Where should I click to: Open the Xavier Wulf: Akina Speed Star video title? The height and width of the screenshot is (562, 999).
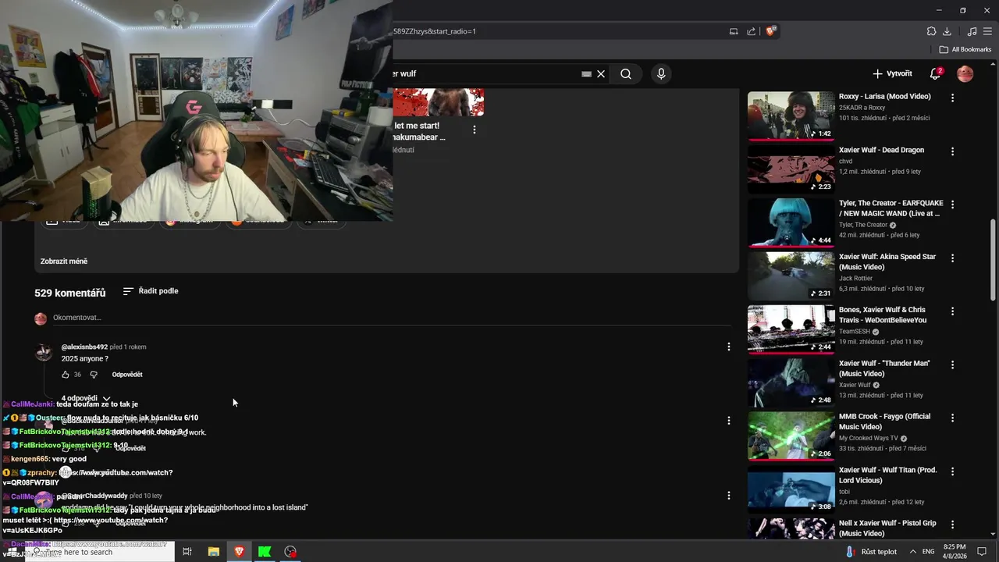click(x=887, y=261)
